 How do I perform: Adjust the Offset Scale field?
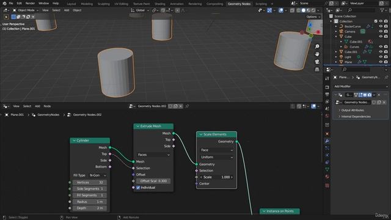153,181
